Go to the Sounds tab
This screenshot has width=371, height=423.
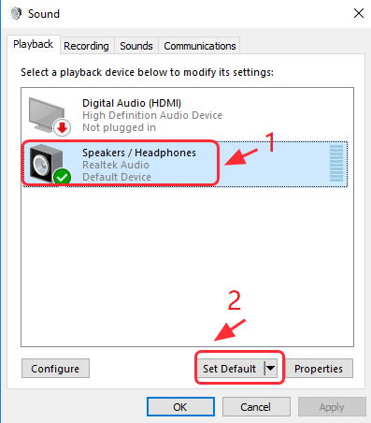[136, 46]
